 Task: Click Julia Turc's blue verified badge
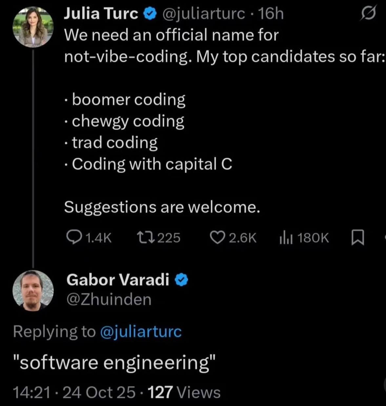click(x=151, y=13)
